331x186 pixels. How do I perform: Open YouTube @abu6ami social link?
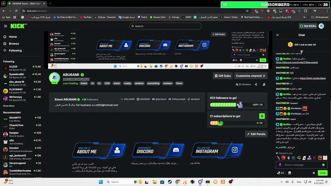point(159,99)
